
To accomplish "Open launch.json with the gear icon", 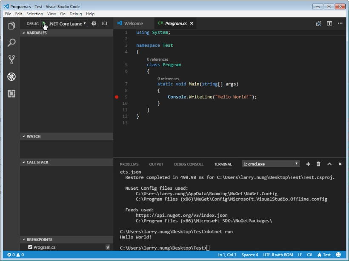I will pyautogui.click(x=94, y=23).
